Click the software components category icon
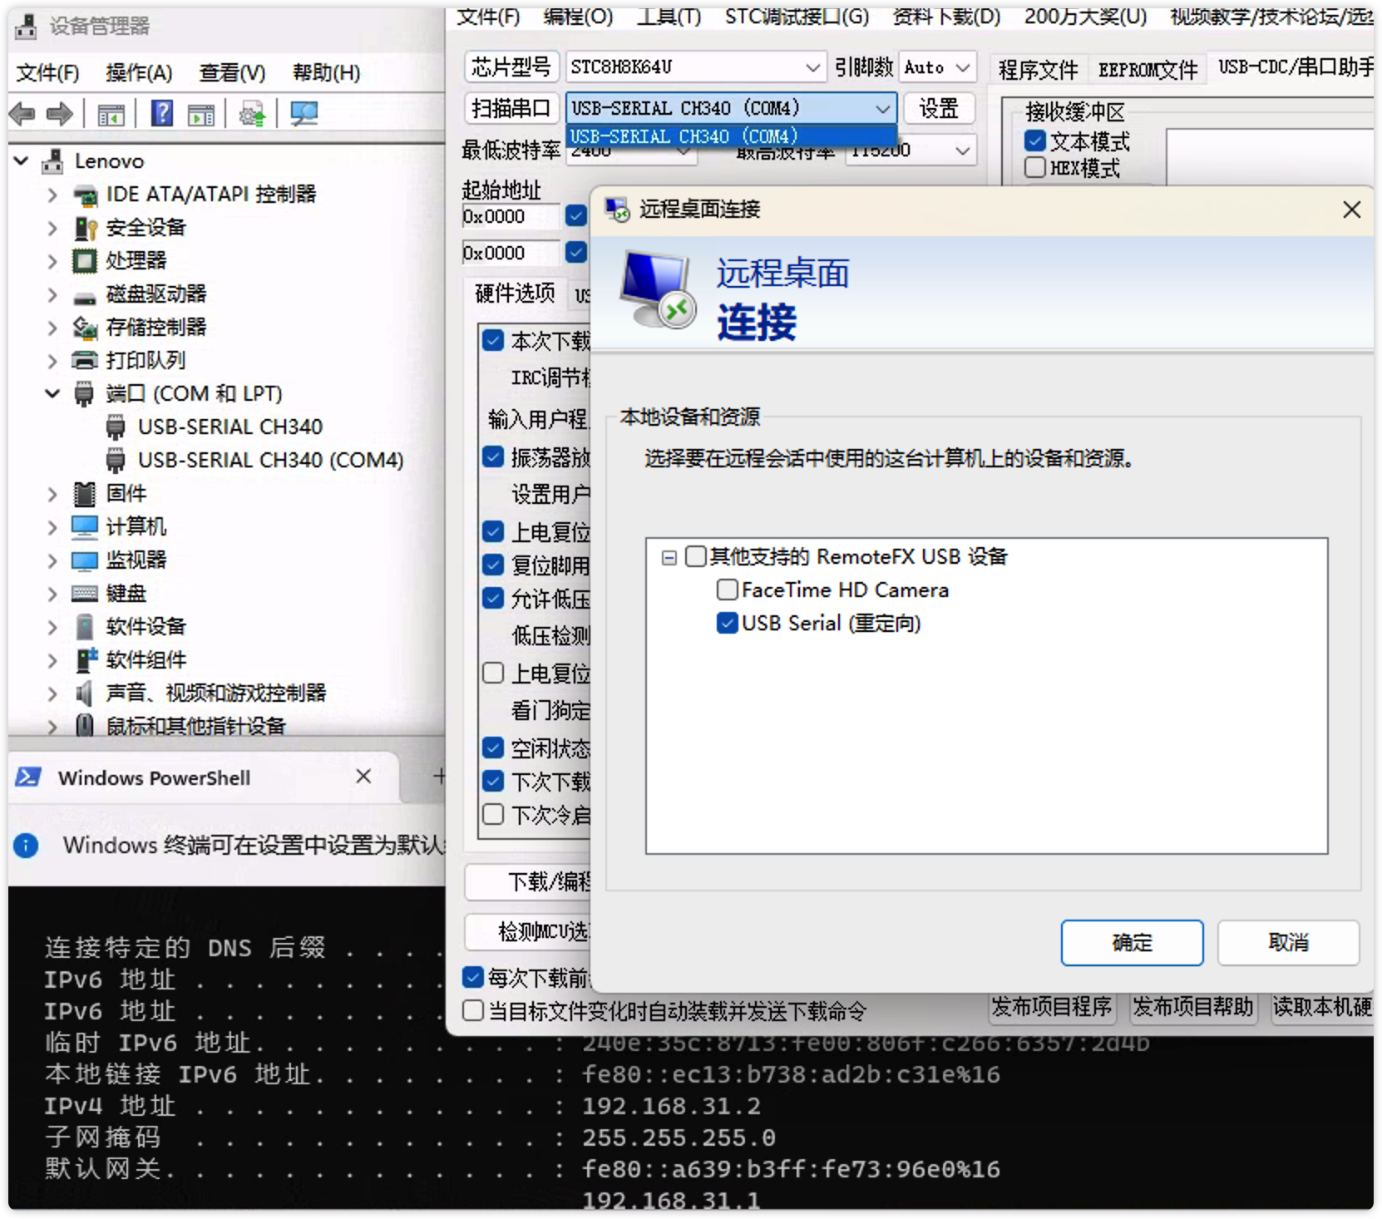The image size is (1382, 1219). click(86, 659)
